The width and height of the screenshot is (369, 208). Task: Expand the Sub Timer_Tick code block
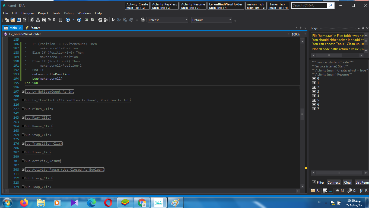[23, 152]
